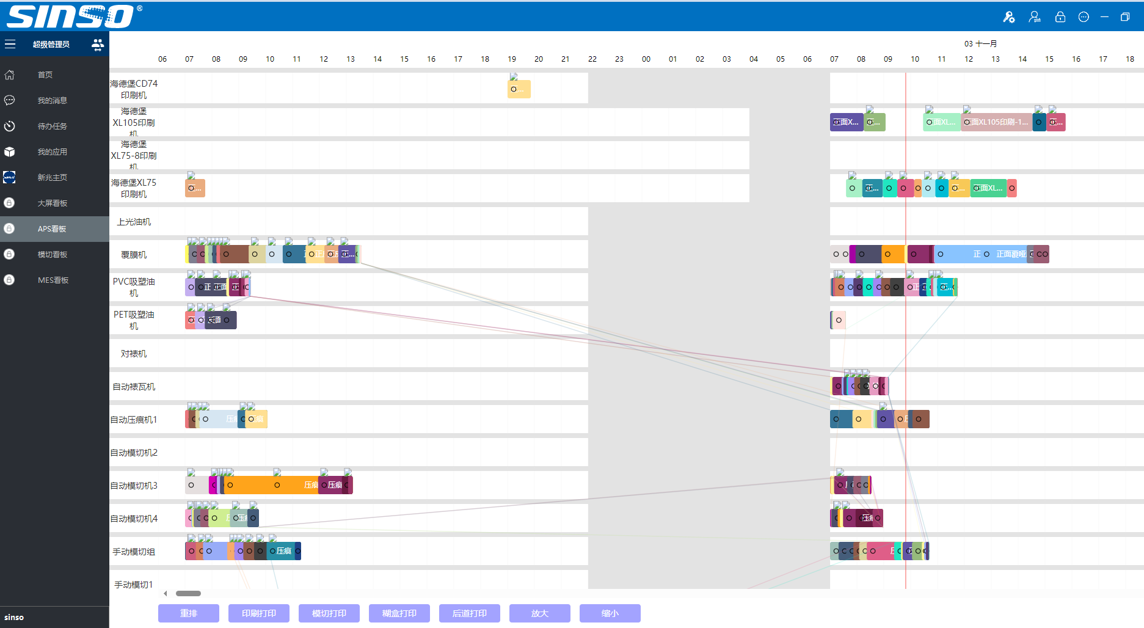Select the long orange block in 自动模切机3 row
The image size is (1144, 628).
pos(271,485)
